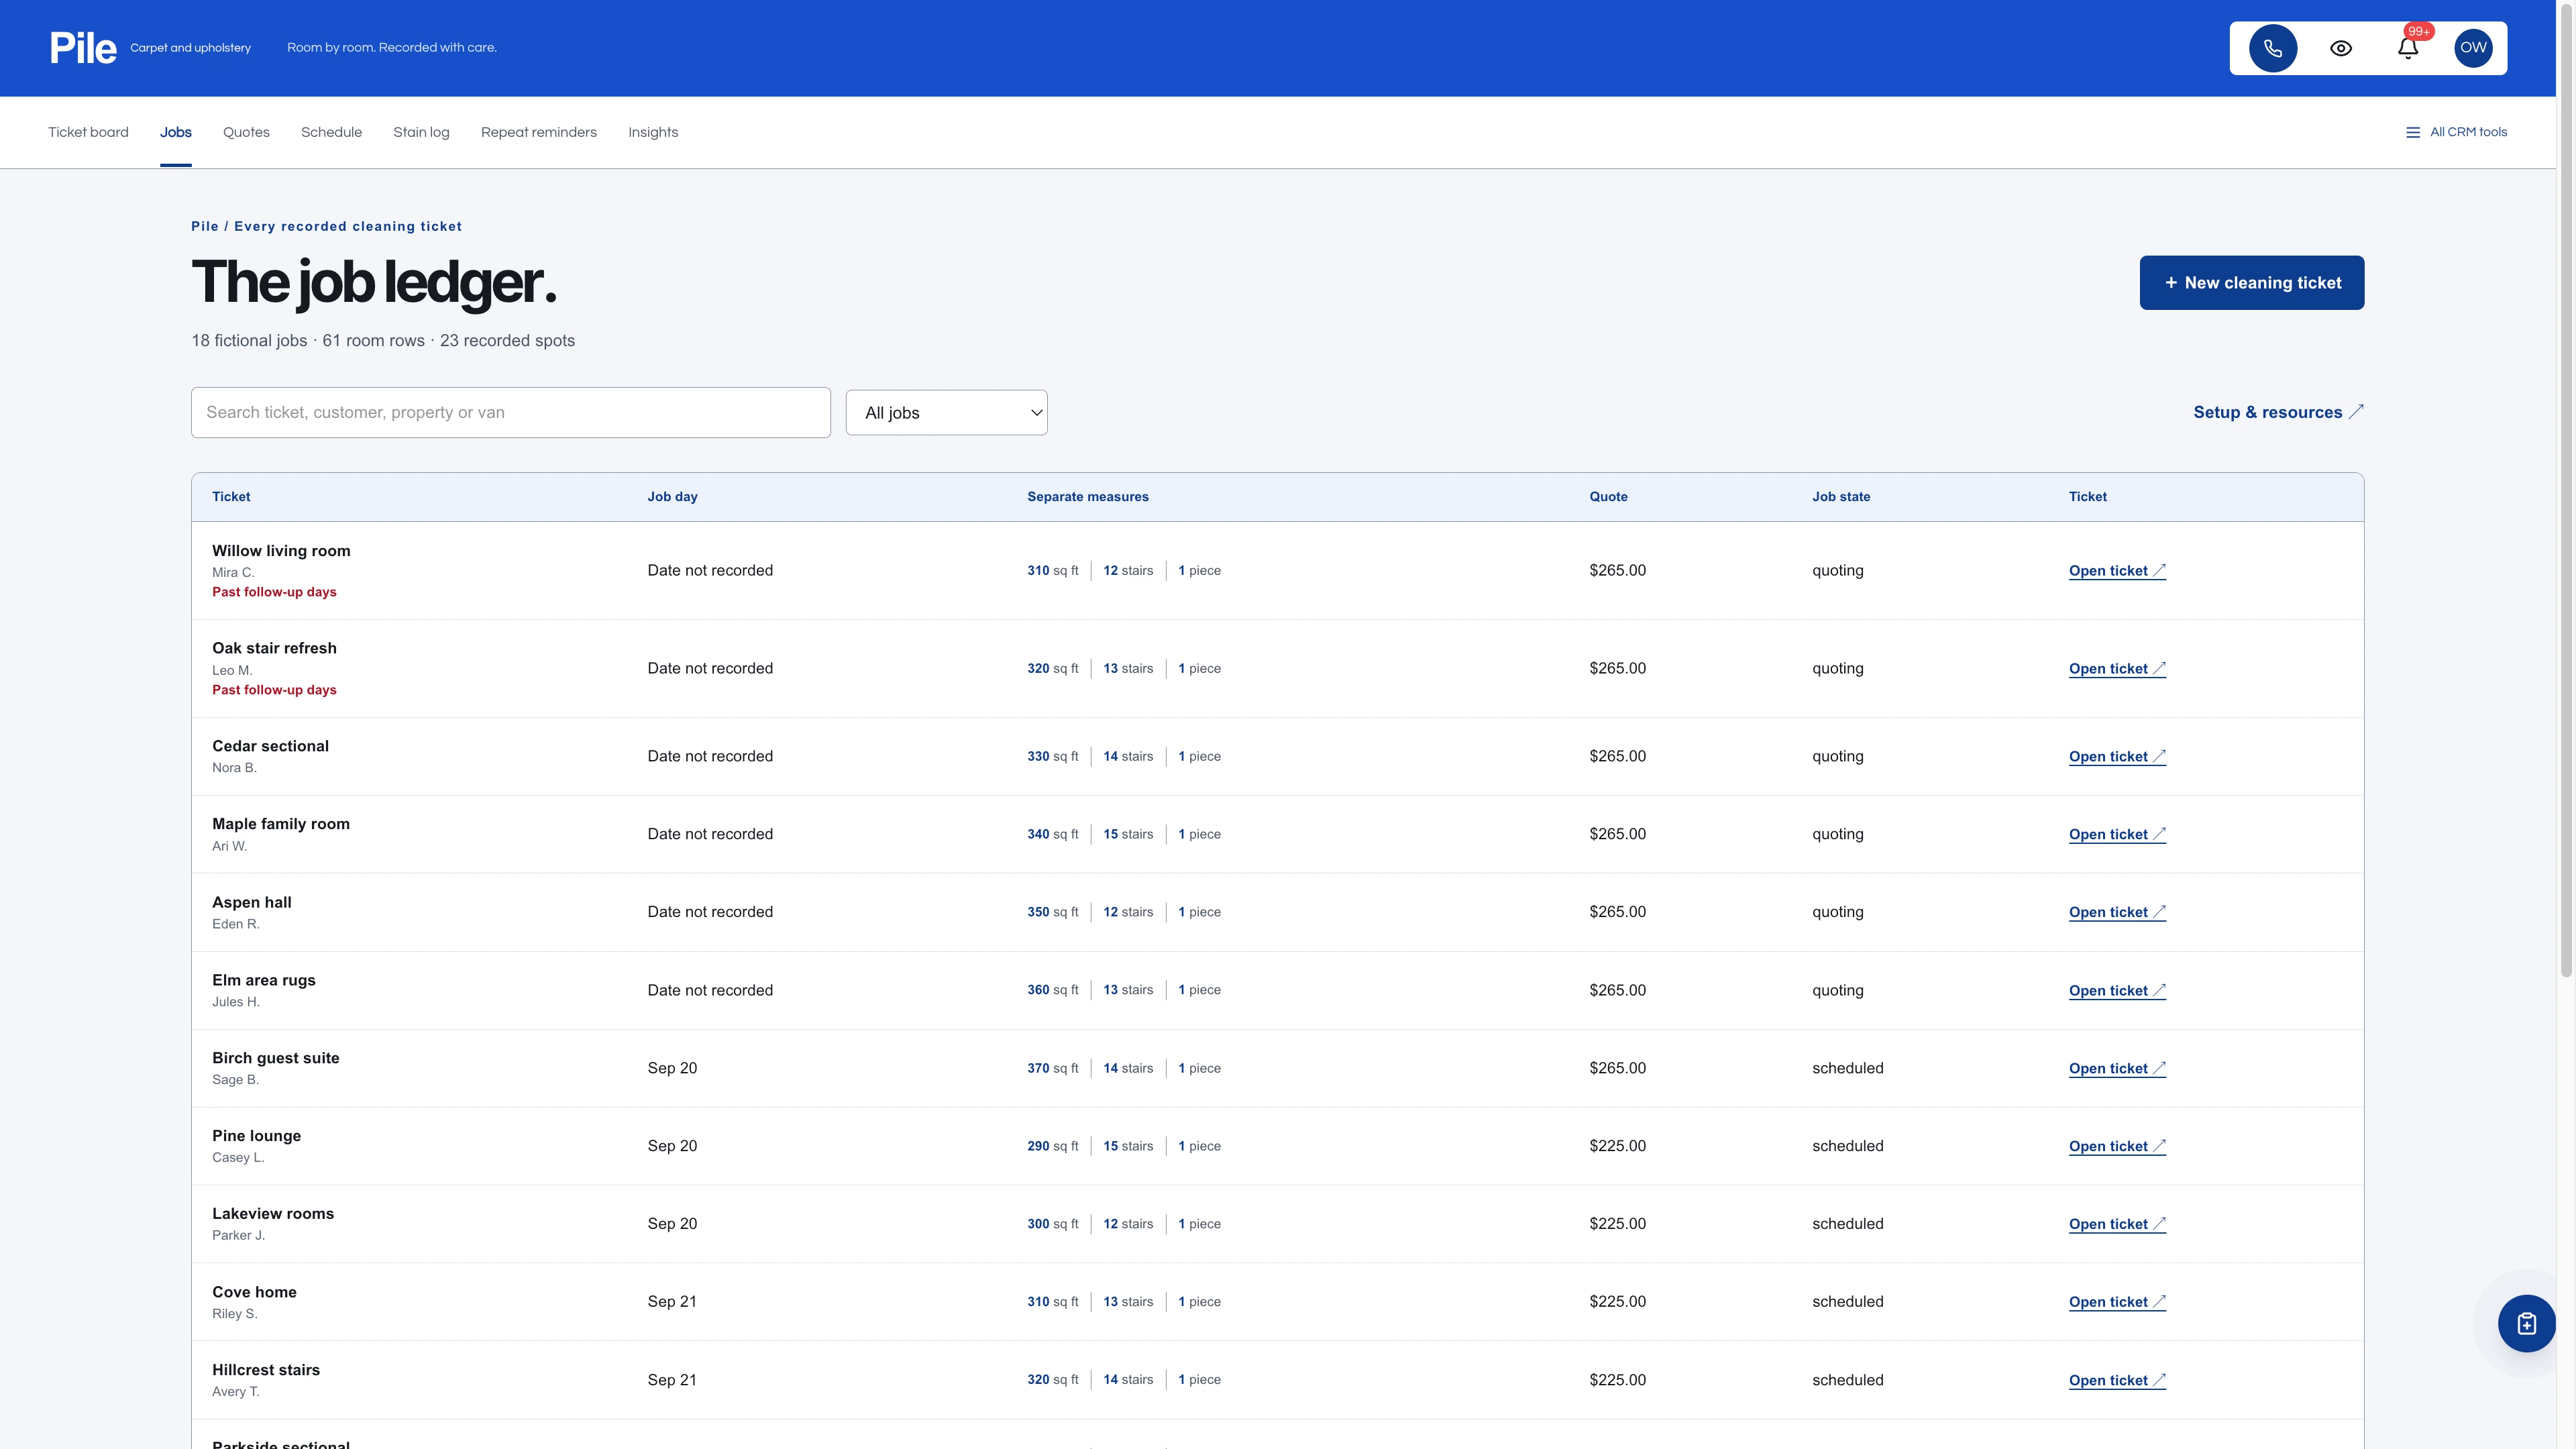Image resolution: width=2576 pixels, height=1449 pixels.
Task: Click the Pile logo
Action: (83, 48)
